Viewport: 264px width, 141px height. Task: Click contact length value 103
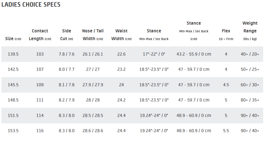click(x=40, y=54)
